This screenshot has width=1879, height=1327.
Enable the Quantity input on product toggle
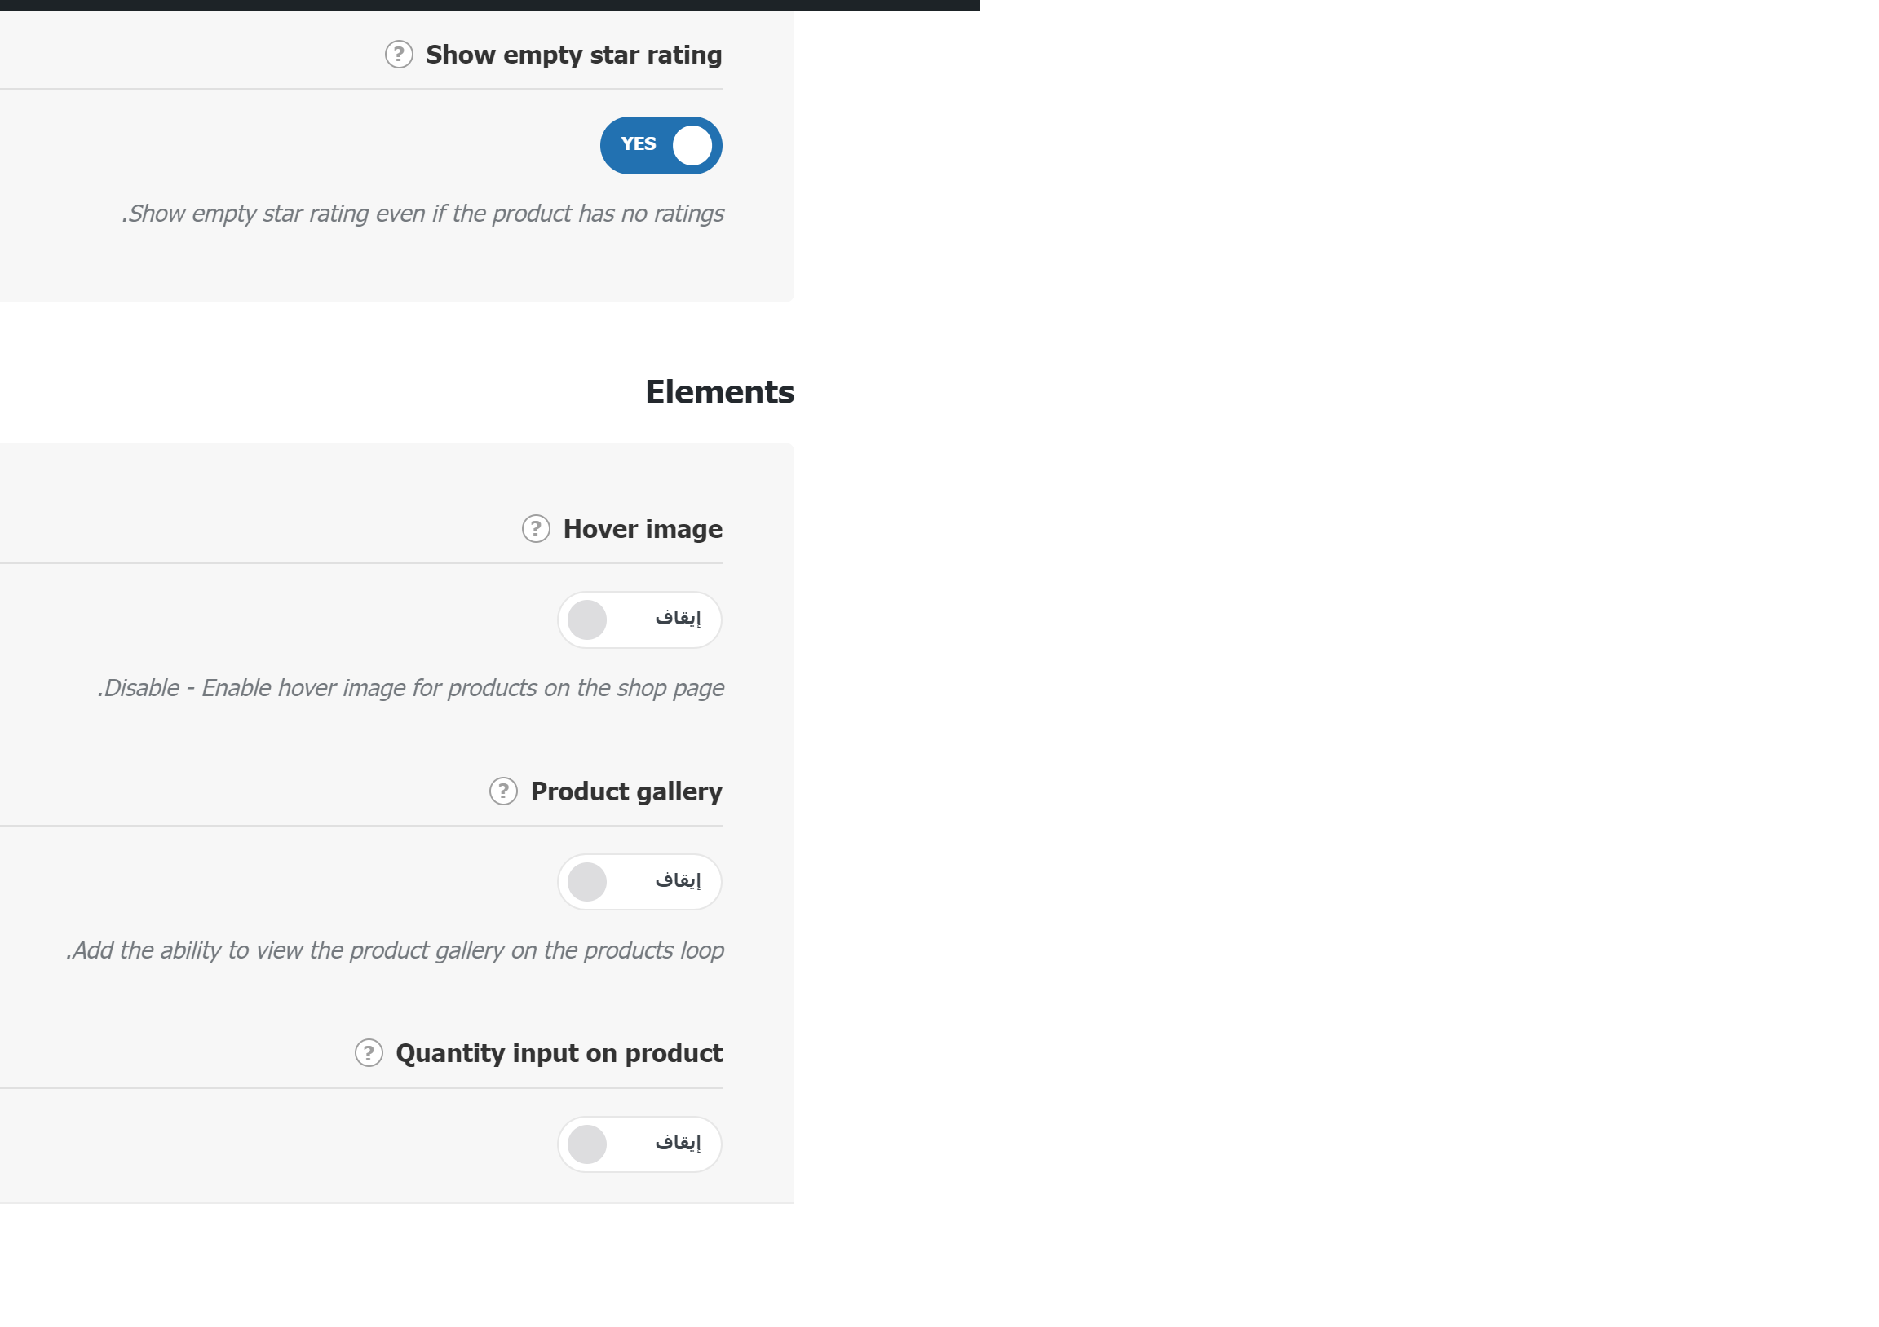tap(640, 1144)
